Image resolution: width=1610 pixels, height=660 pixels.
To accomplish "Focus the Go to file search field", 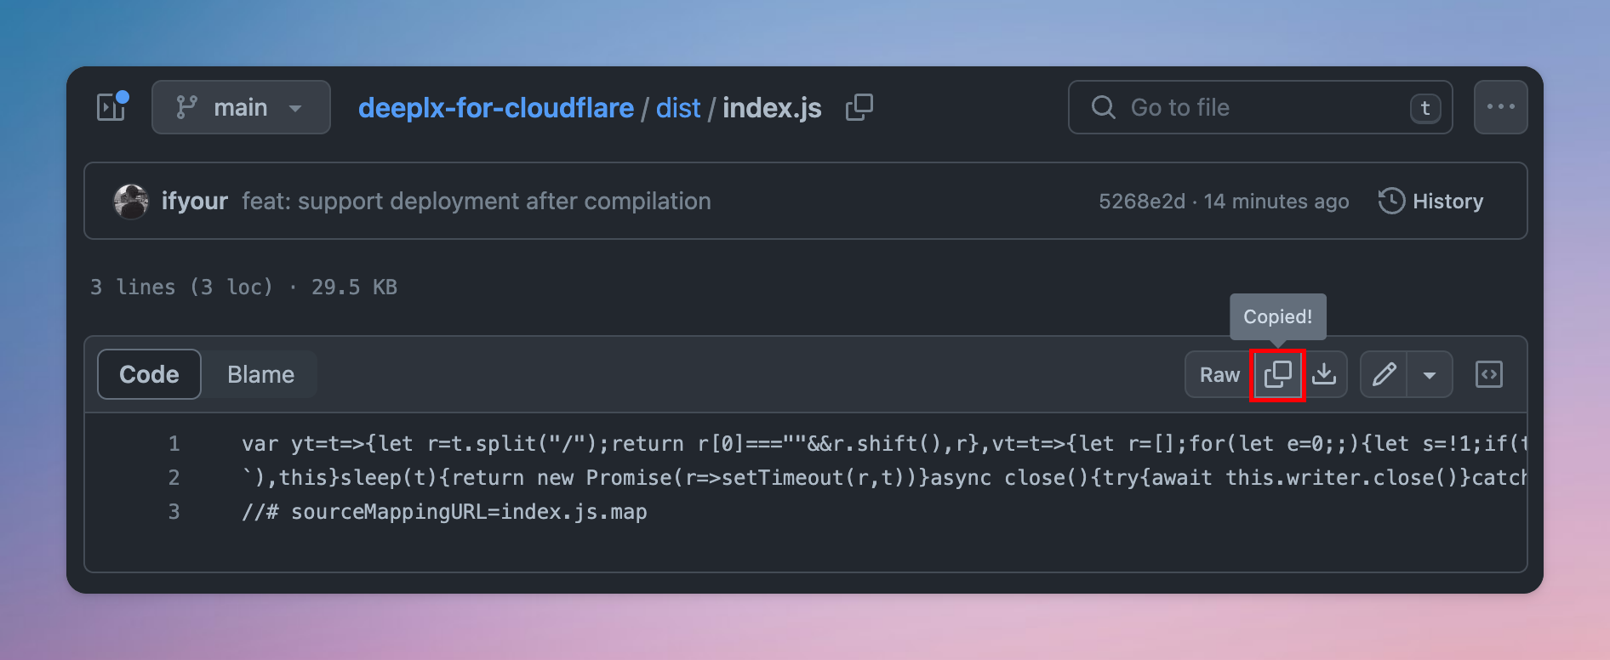I will click(1260, 107).
